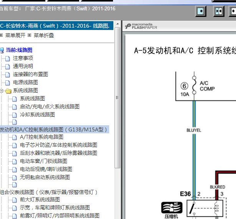This screenshot has height=219, width=236.
Task: Click the page icon beside 电子芯片防盗 entry
Action: click(x=15, y=146)
